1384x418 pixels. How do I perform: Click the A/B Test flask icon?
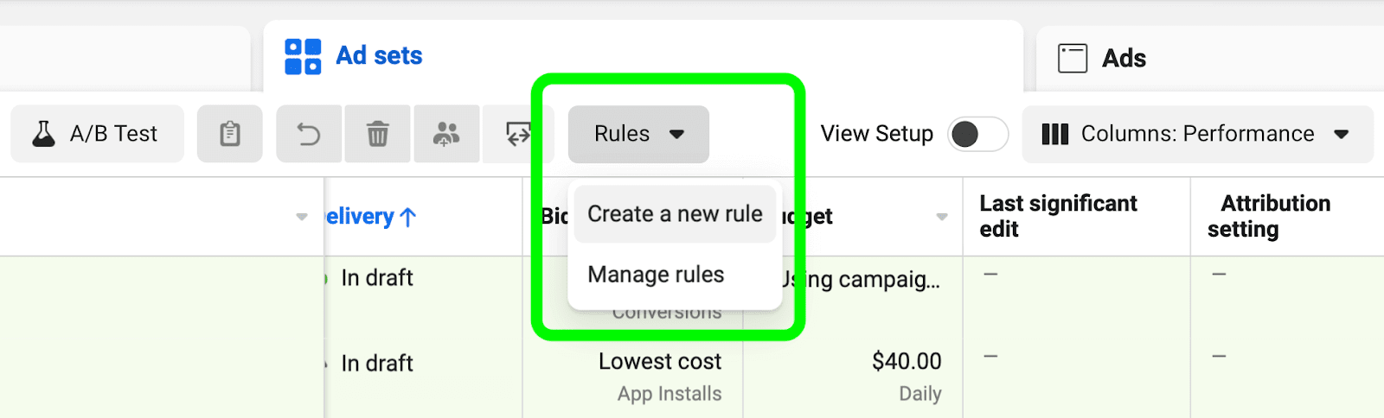click(x=43, y=134)
